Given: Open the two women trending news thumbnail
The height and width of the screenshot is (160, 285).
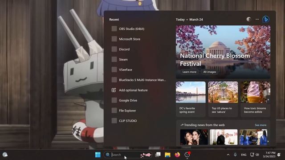Looking at the screenshot, I should coord(194,137).
